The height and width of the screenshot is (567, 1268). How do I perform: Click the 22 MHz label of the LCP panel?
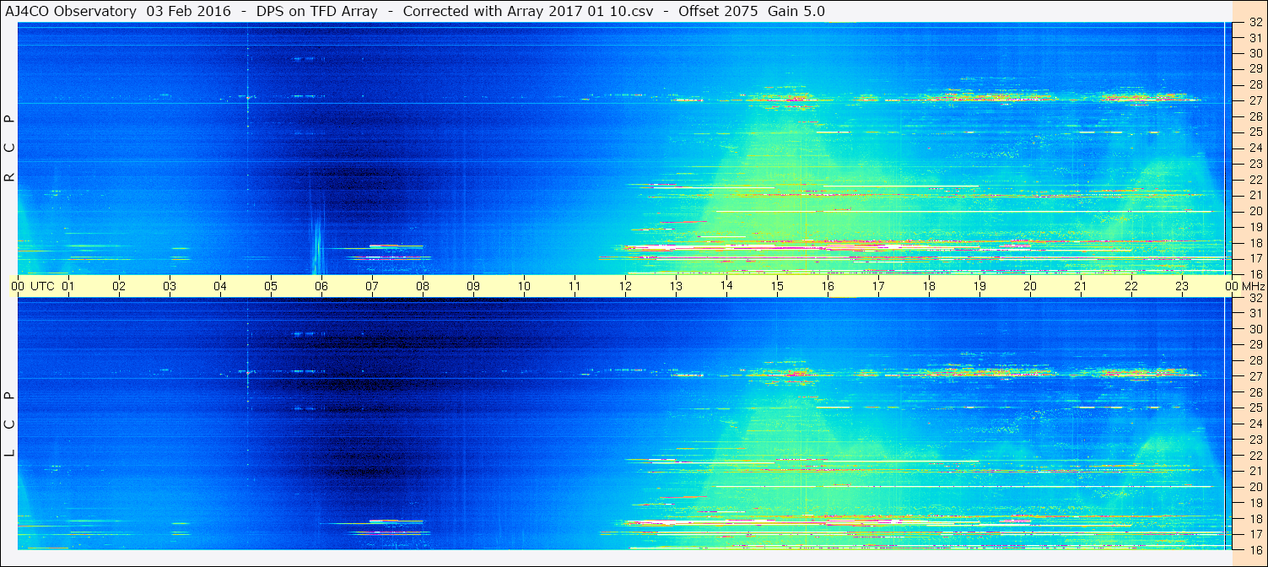(1255, 456)
